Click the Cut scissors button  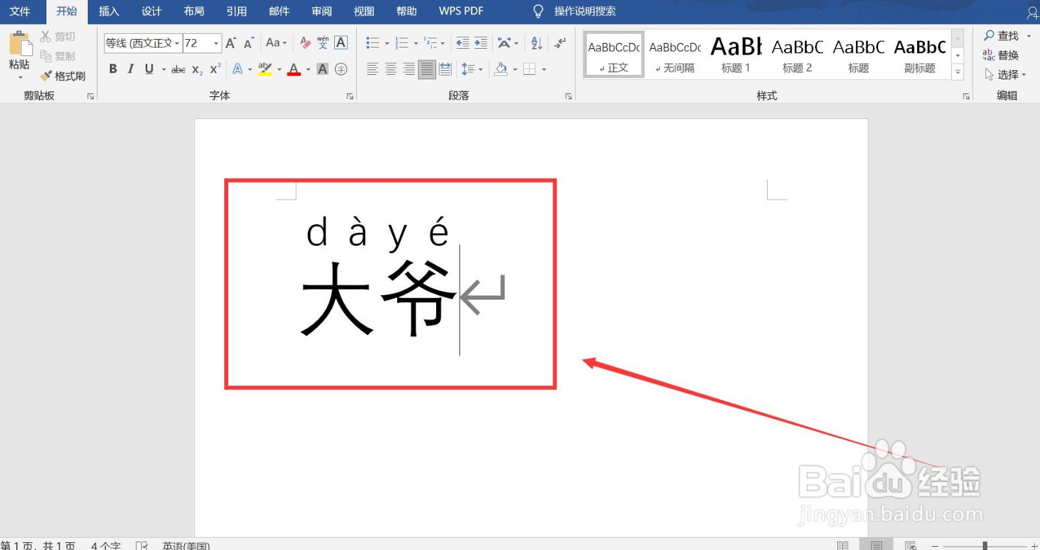[x=57, y=36]
